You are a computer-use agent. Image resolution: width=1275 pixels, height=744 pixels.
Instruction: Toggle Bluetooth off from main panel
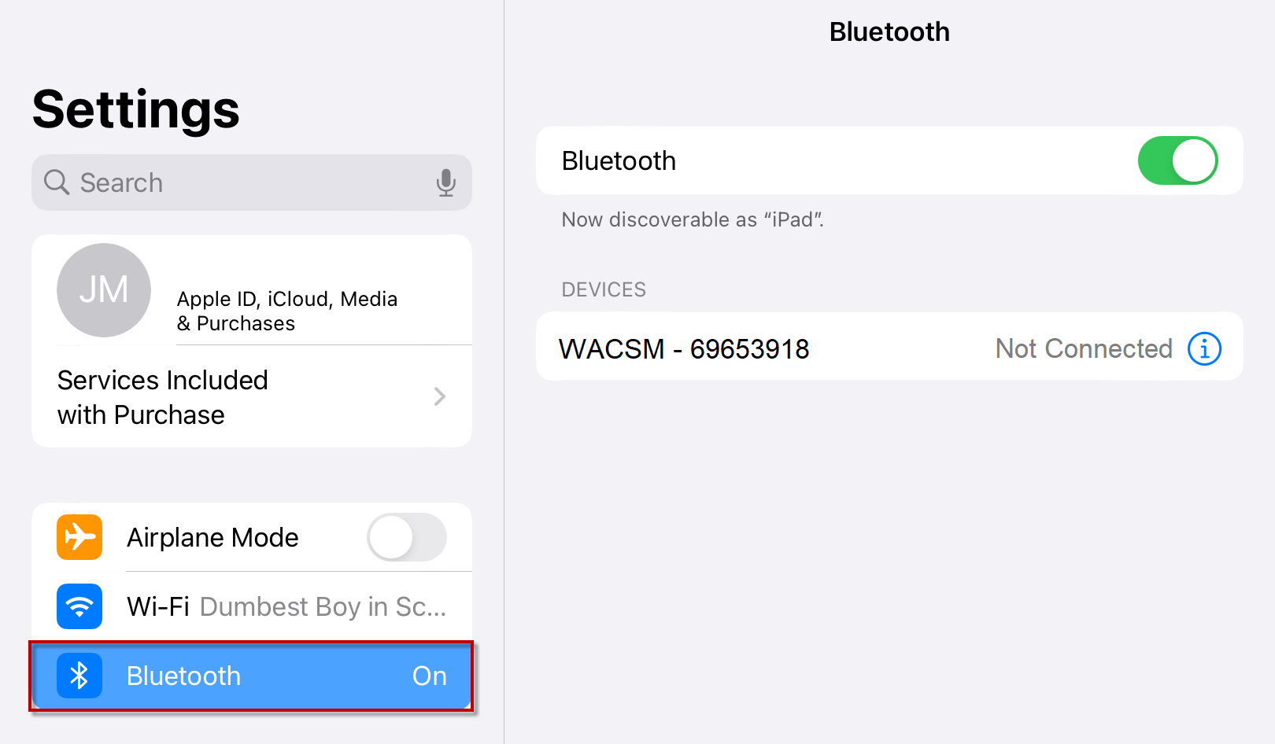pyautogui.click(x=1177, y=160)
